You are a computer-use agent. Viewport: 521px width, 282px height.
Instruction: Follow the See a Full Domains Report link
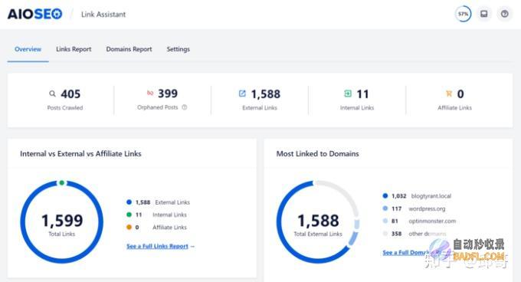point(412,252)
